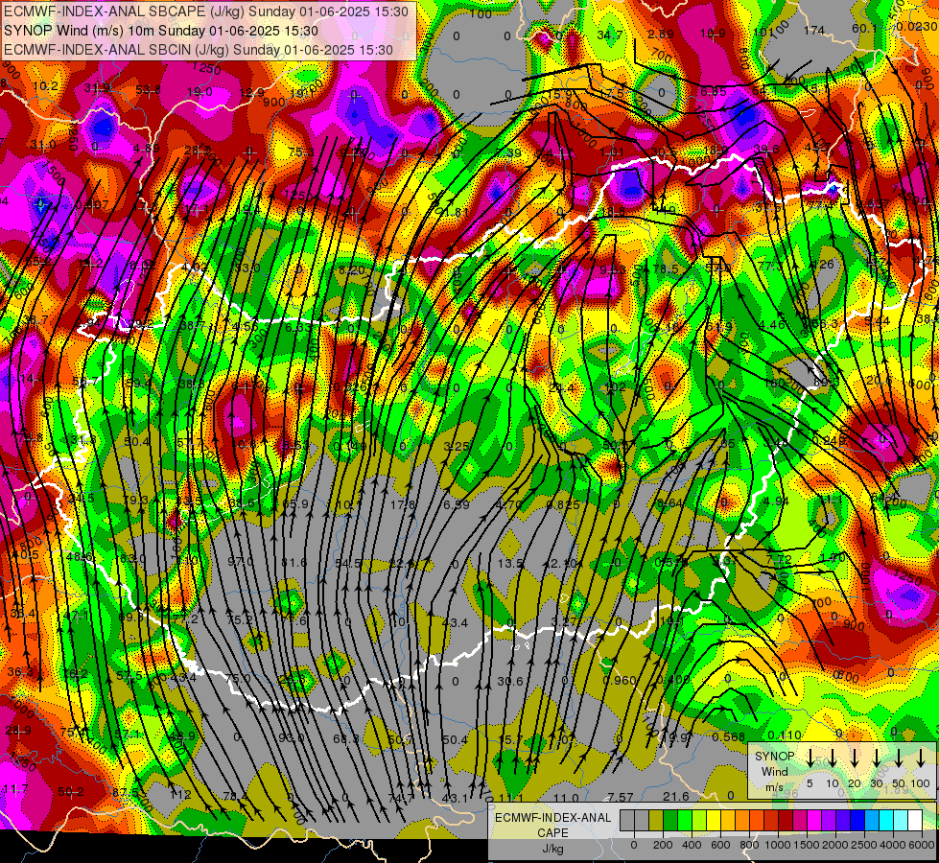Screen dimensions: 939x863
Task: Click the 0.960 station value
Action: [x=620, y=680]
